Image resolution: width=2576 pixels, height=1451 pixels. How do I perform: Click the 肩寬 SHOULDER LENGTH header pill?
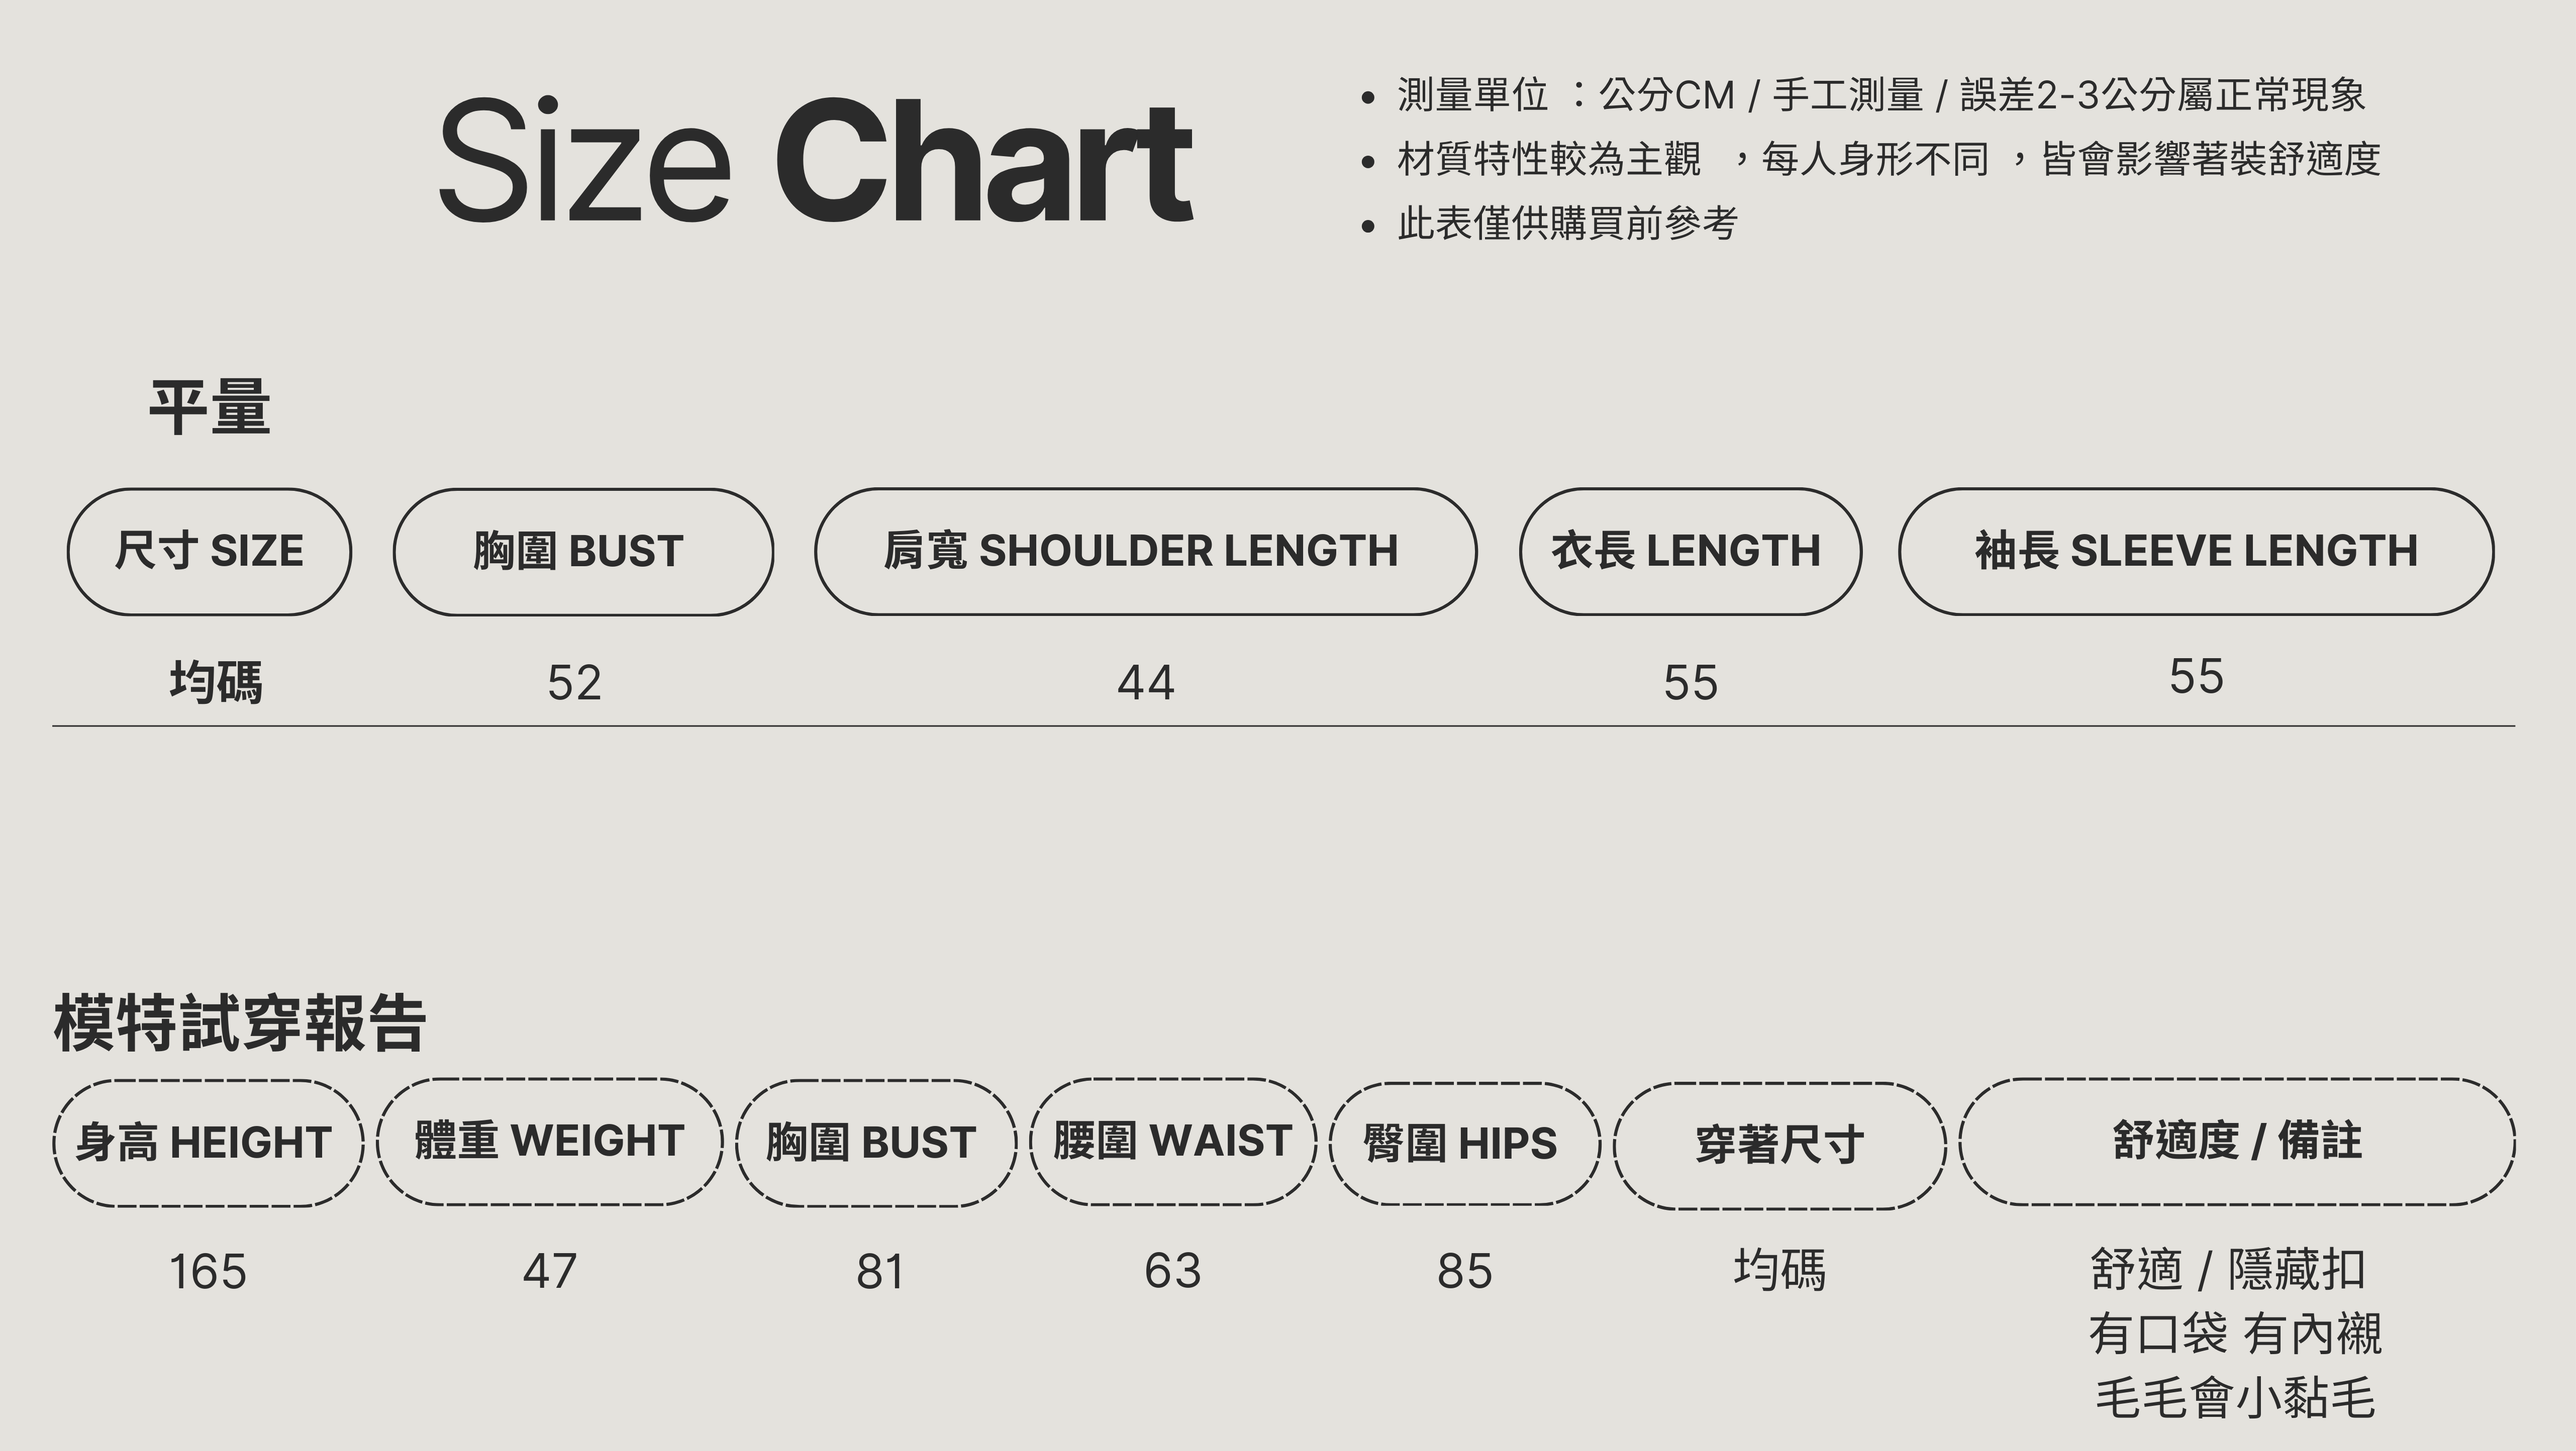pos(1145,551)
